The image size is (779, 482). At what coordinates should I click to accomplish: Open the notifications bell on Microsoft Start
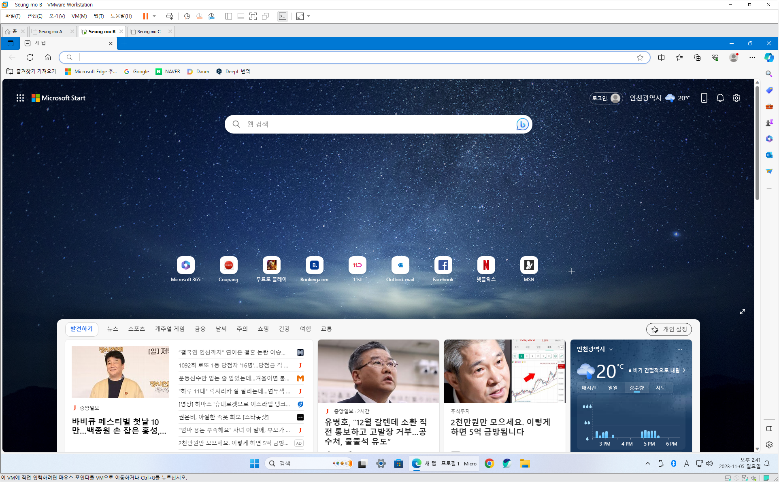coord(720,98)
